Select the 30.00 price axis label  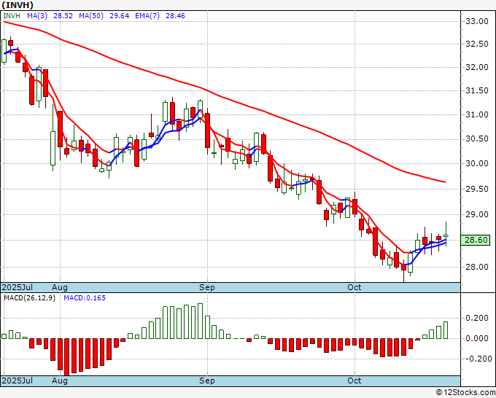pyautogui.click(x=477, y=163)
